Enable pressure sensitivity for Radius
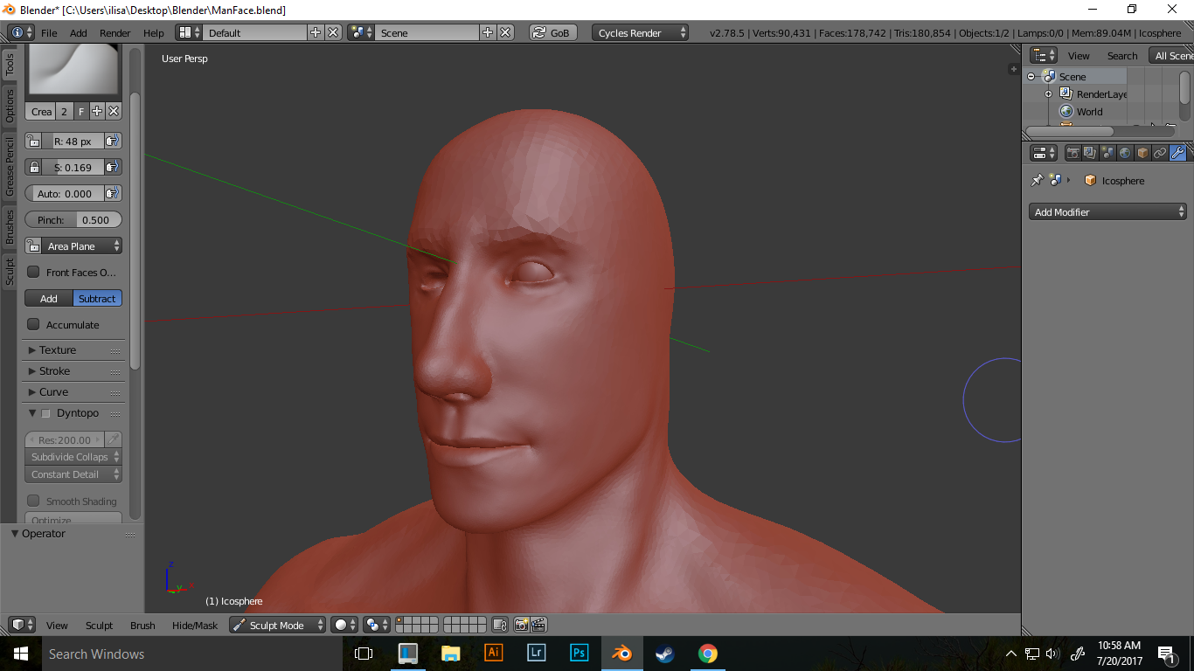 coord(113,141)
